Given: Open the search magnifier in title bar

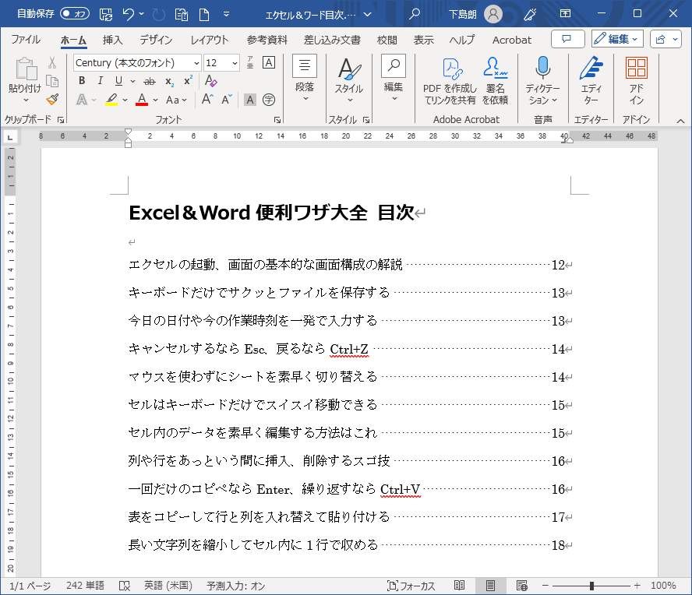Looking at the screenshot, I should [x=415, y=13].
